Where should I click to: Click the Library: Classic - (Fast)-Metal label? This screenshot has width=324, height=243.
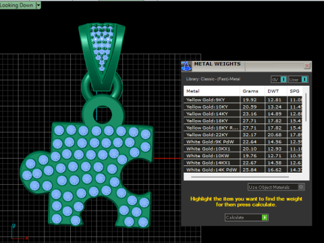click(213, 79)
